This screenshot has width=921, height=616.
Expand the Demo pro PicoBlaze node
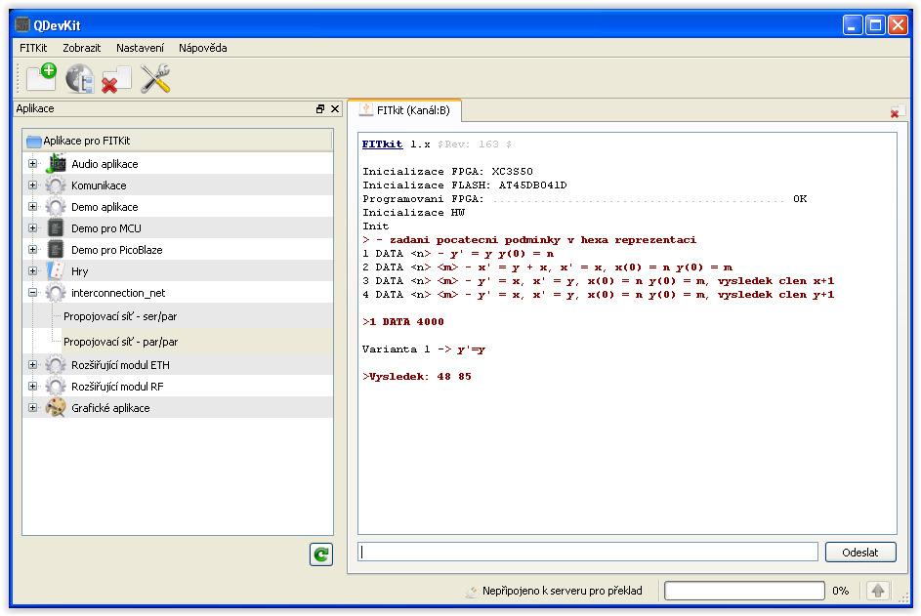33,250
